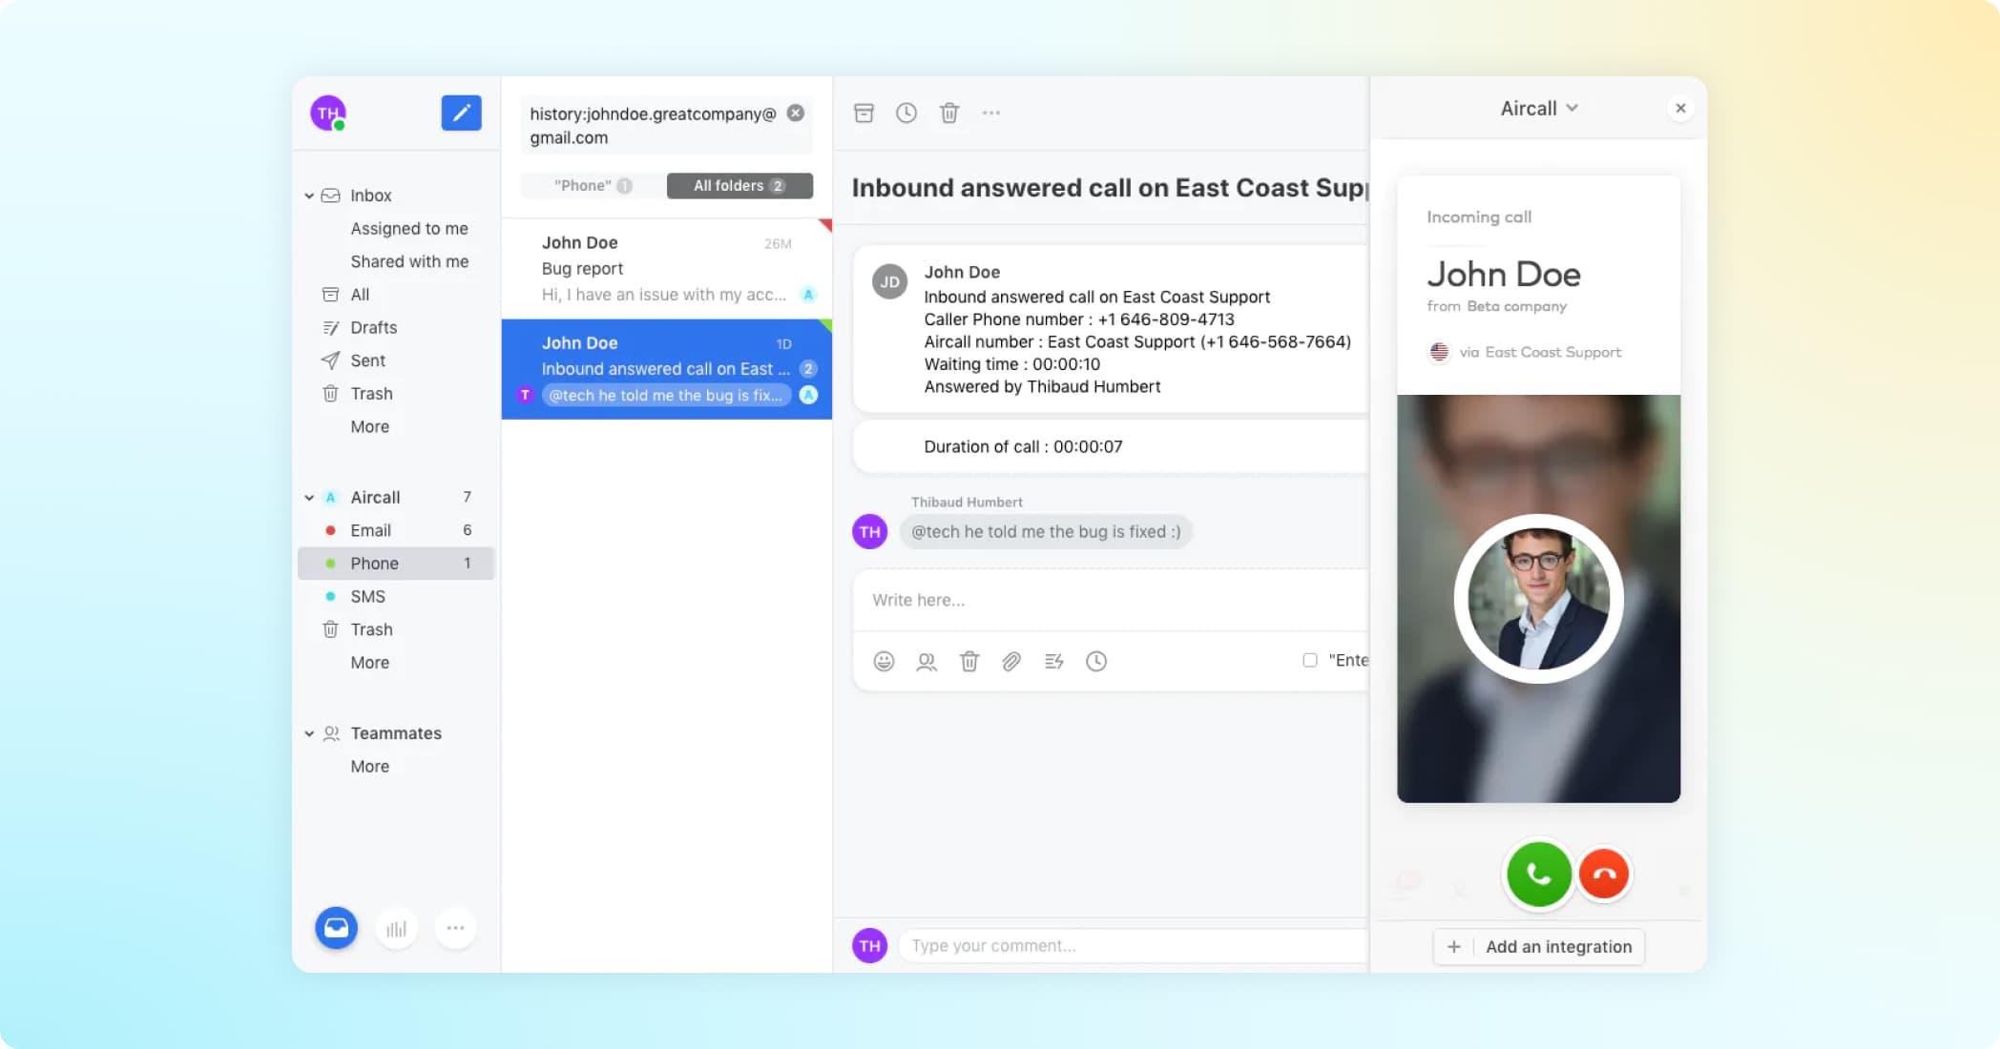
Task: Open Aircall Phone inbox
Action: pyautogui.click(x=396, y=563)
